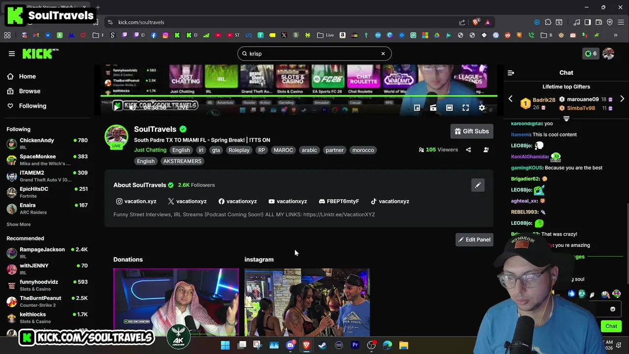Pause the stream video player
Viewport: 629px width, 354px height.
pyautogui.click(x=117, y=107)
